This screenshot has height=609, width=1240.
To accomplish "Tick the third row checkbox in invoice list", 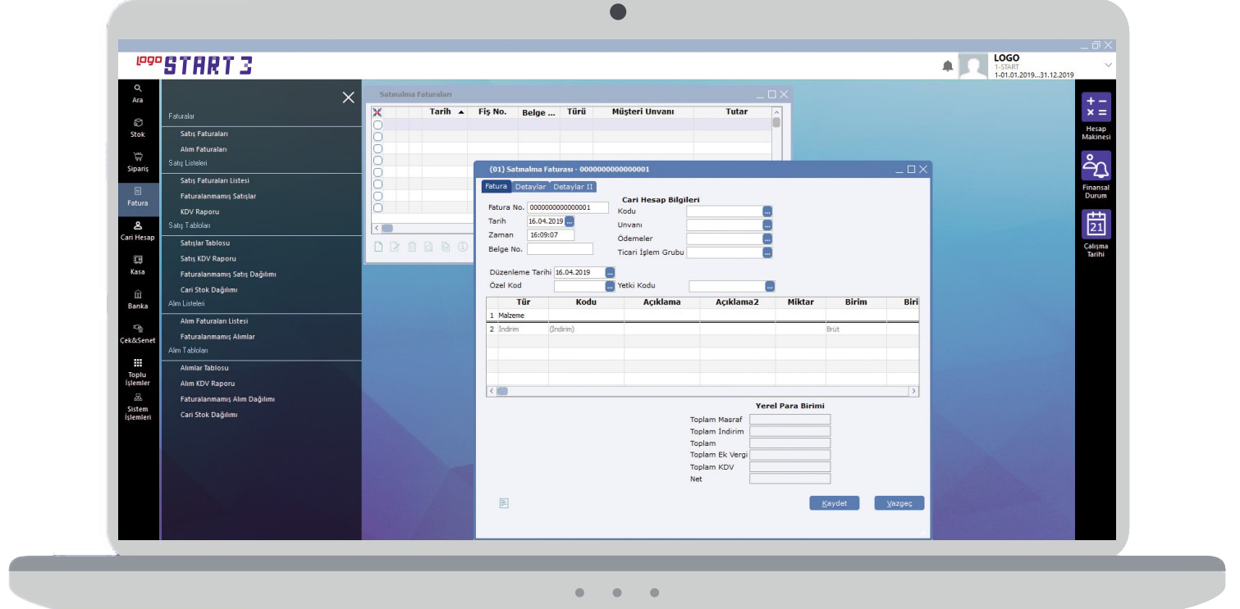I will tap(377, 148).
